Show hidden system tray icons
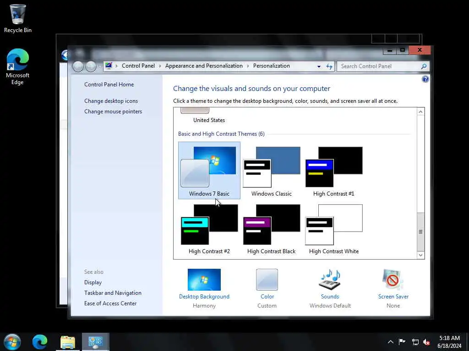The width and height of the screenshot is (469, 351). pos(391,342)
